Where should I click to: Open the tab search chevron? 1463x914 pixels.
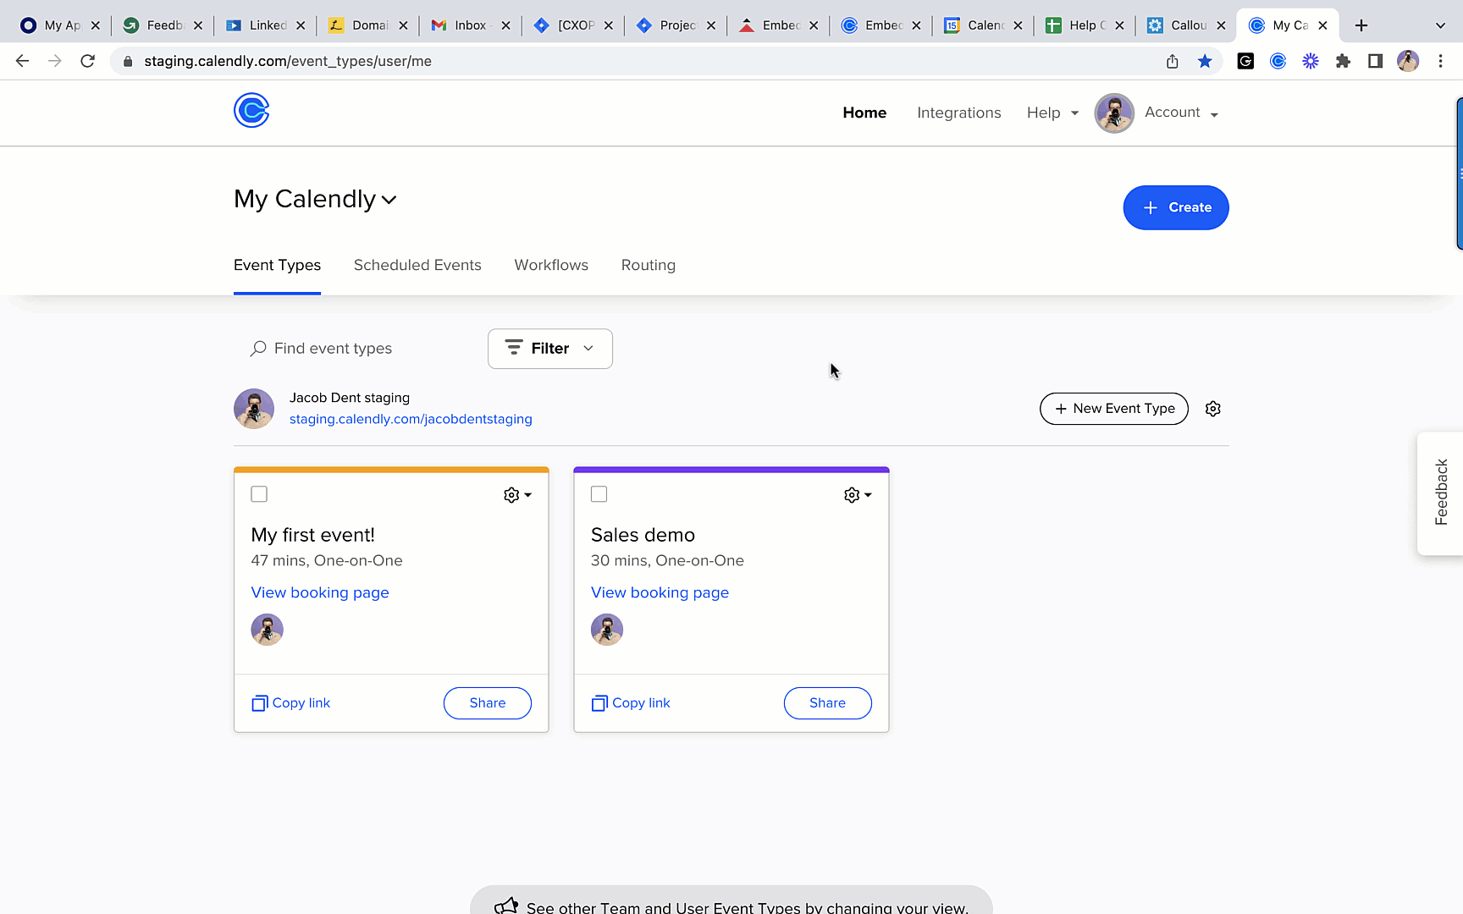[1440, 25]
